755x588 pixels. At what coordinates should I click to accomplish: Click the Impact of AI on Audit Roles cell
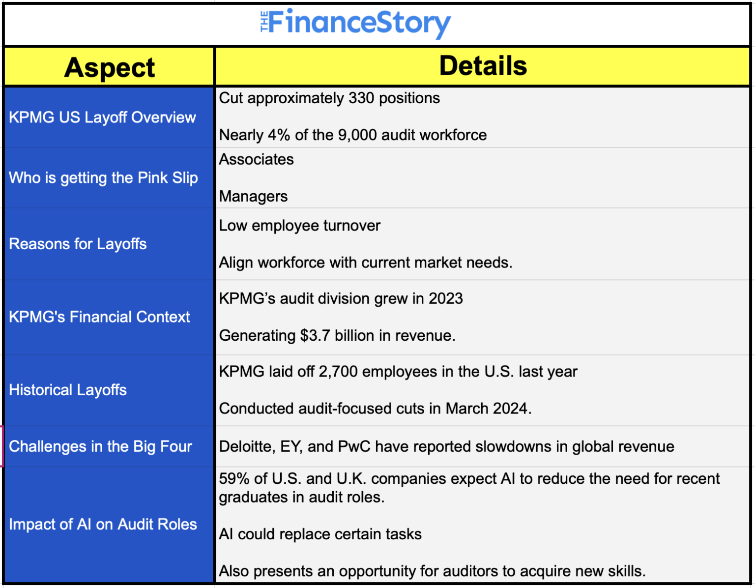[103, 524]
